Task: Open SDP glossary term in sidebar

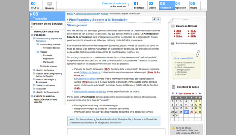Action: point(193,34)
